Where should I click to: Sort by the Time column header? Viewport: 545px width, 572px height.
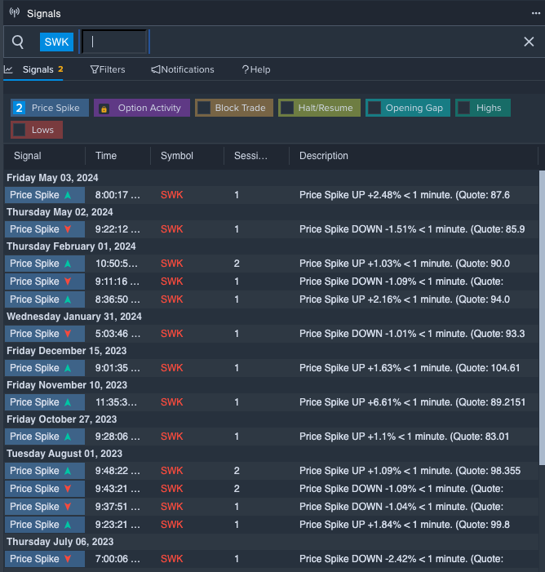[x=106, y=156]
